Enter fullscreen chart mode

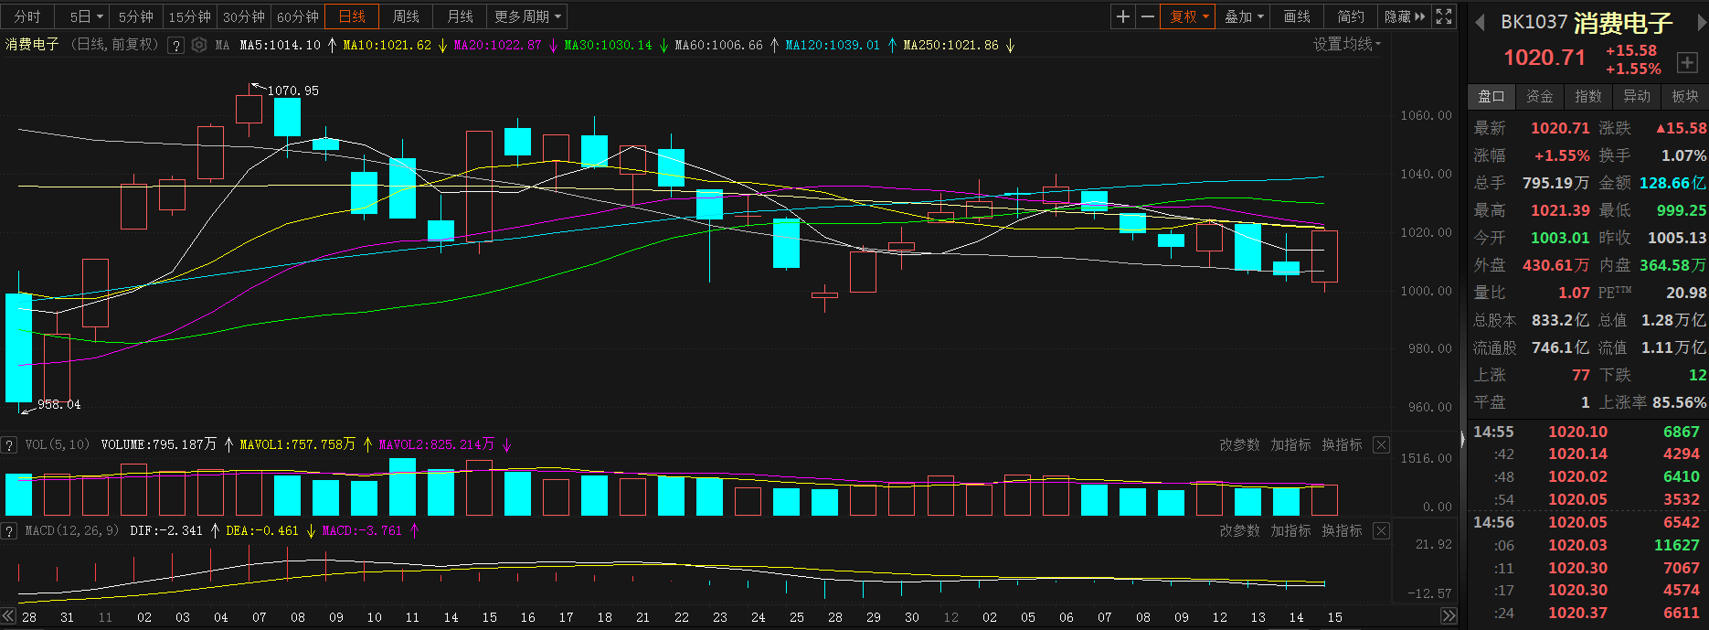[x=1444, y=16]
